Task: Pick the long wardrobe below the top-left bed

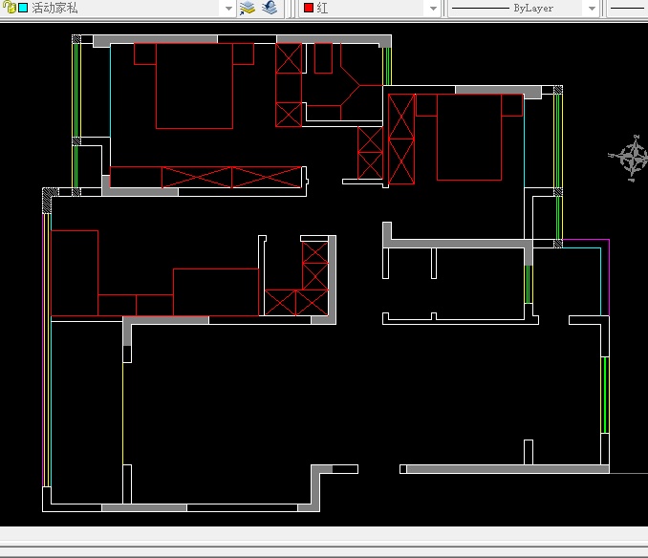Action: pyautogui.click(x=206, y=177)
